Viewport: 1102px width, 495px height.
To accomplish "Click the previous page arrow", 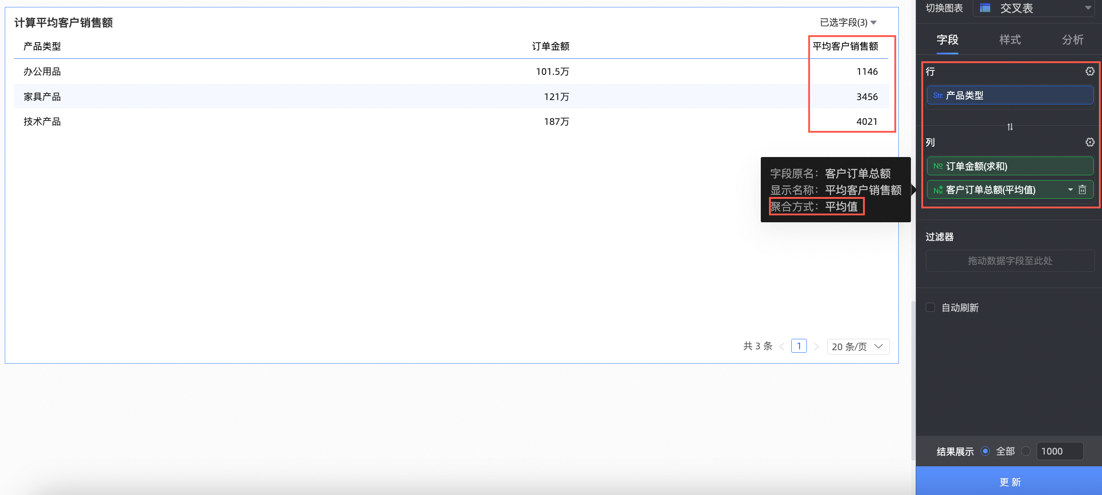I will (782, 347).
